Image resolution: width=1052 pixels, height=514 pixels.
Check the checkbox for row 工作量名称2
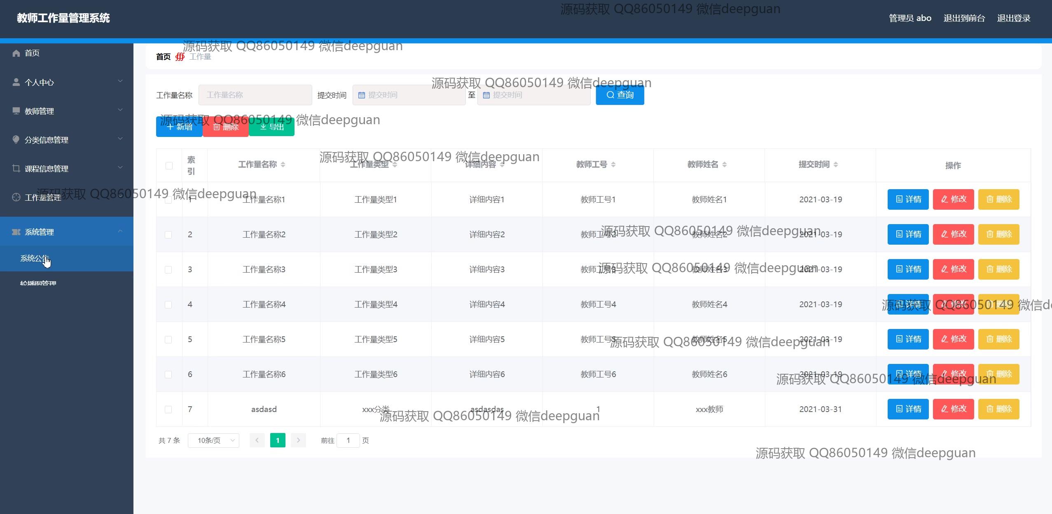click(168, 235)
